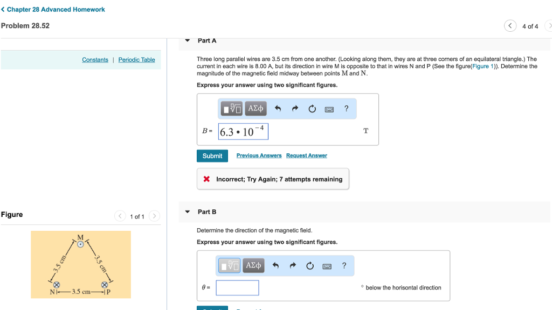Open help for Part A answer box
552x310 pixels.
pos(346,109)
